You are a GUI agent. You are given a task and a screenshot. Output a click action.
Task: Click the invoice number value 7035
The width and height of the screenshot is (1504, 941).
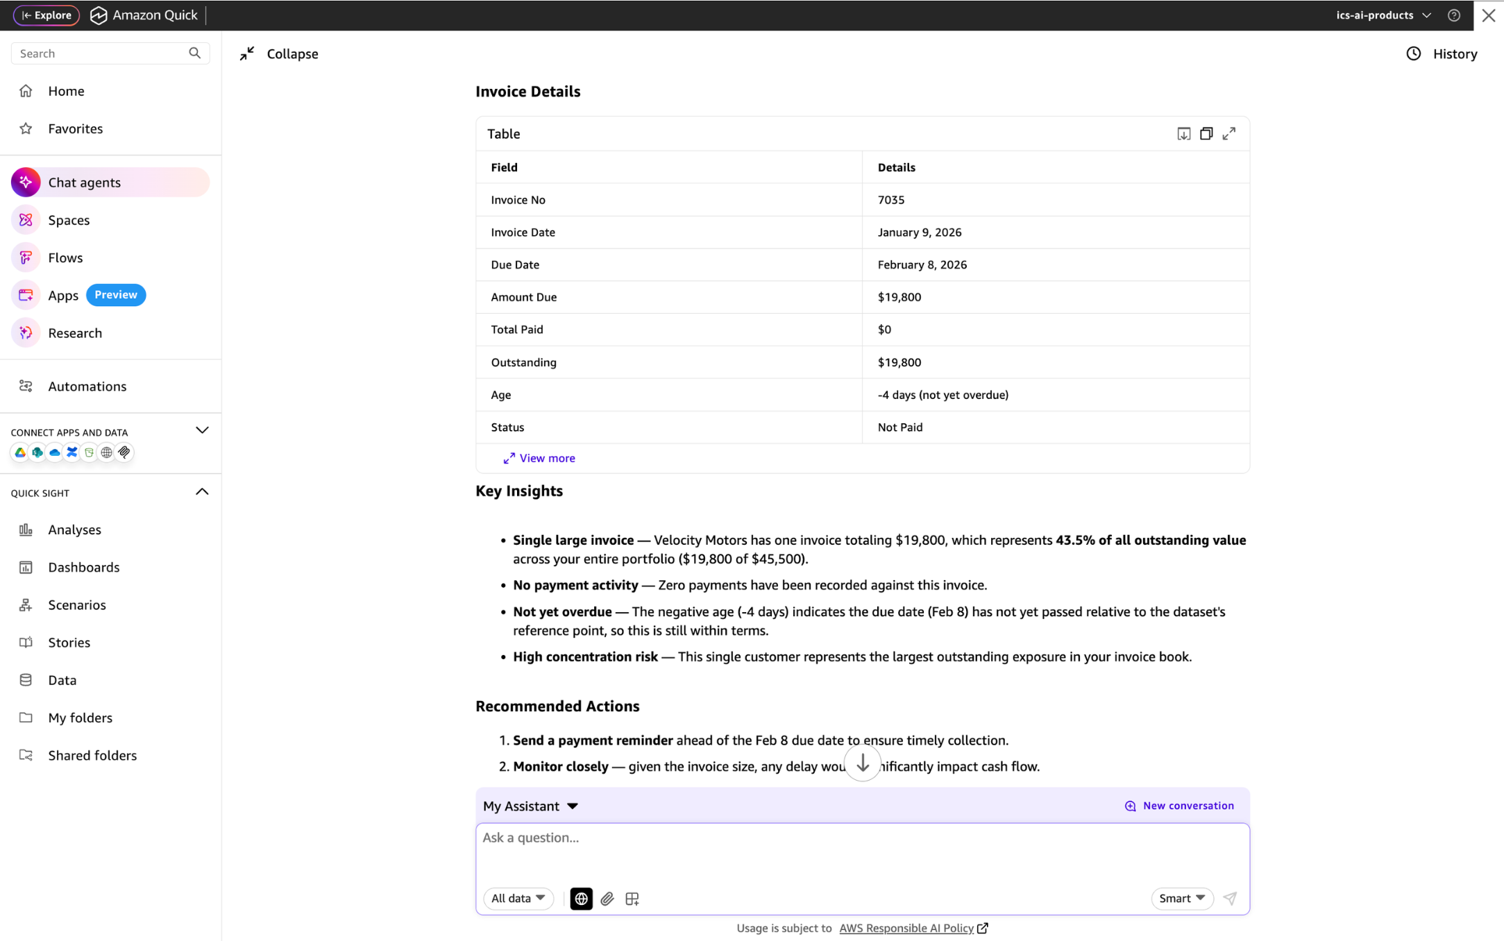(x=891, y=200)
